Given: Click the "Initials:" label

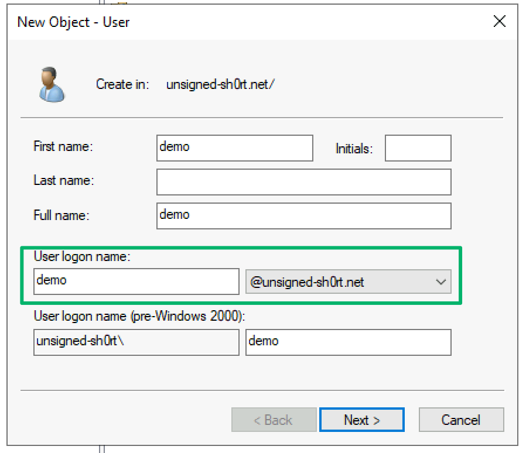Looking at the screenshot, I should 354,149.
